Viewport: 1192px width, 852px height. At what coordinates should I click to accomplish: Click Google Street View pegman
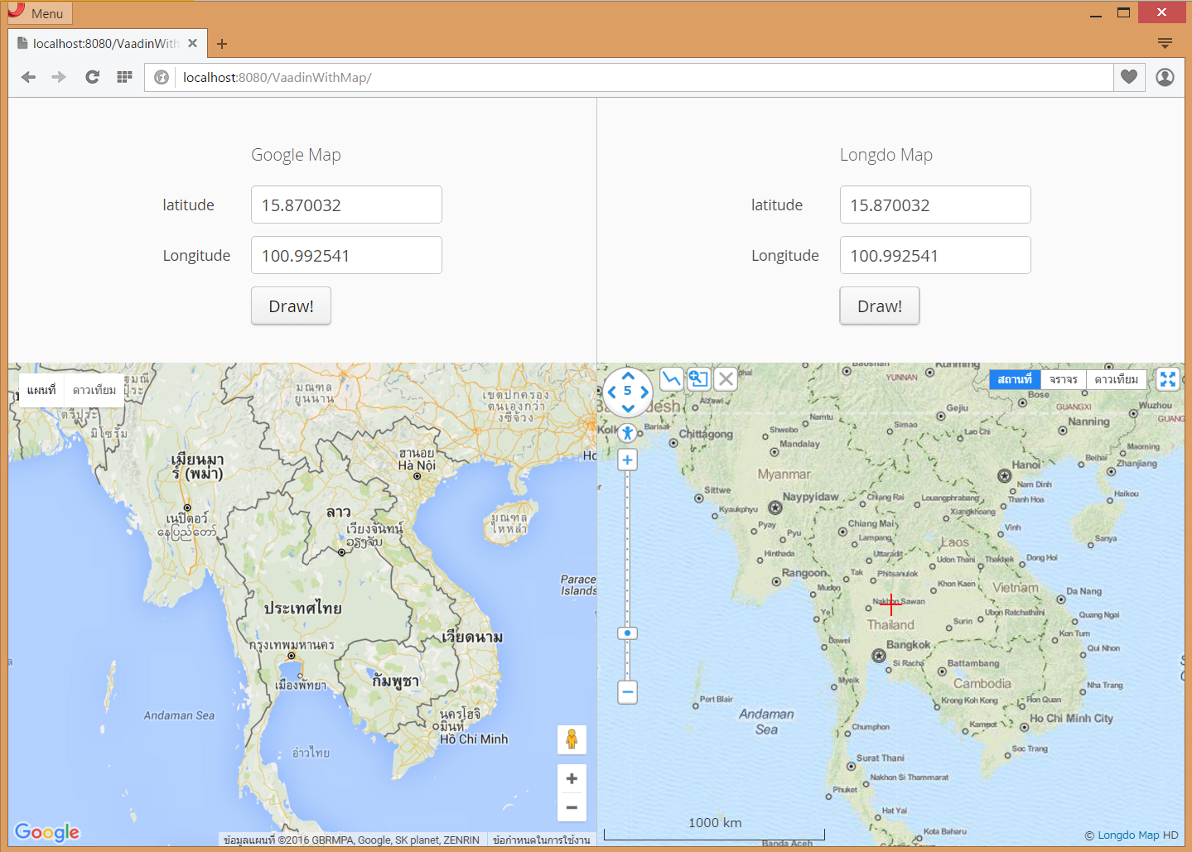tap(572, 739)
